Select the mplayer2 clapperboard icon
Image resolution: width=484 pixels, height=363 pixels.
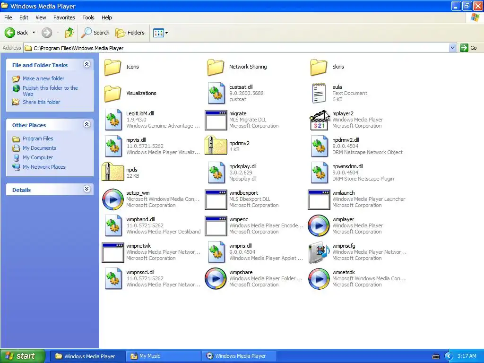coord(319,120)
